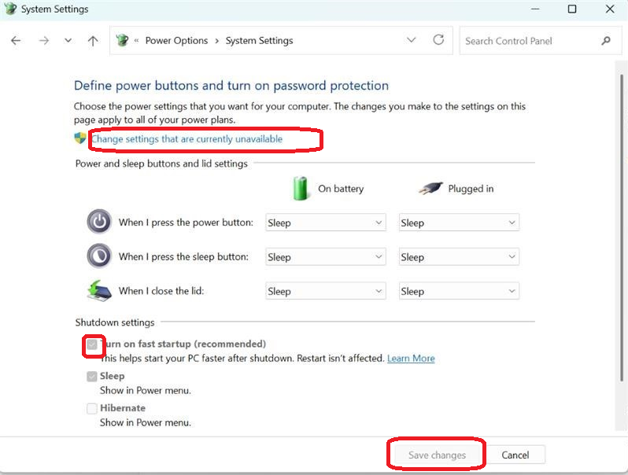The width and height of the screenshot is (628, 475).
Task: Close the System Settings window
Action: 610,9
